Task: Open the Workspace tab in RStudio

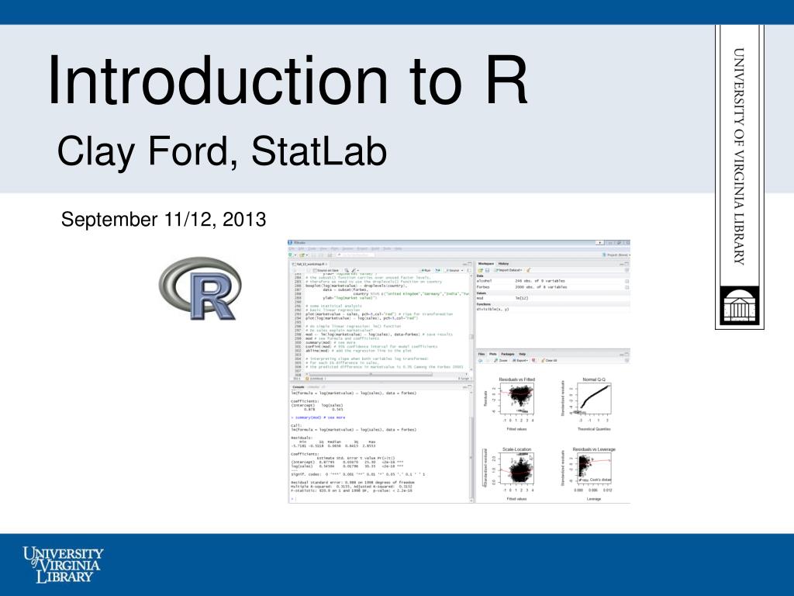Action: pos(485,264)
